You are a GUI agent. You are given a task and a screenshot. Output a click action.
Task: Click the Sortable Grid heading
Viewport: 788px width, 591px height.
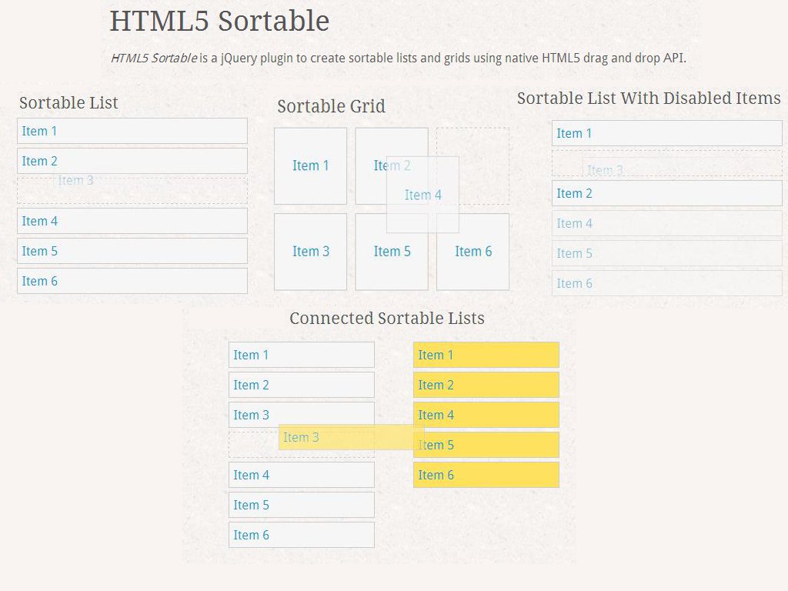[331, 106]
